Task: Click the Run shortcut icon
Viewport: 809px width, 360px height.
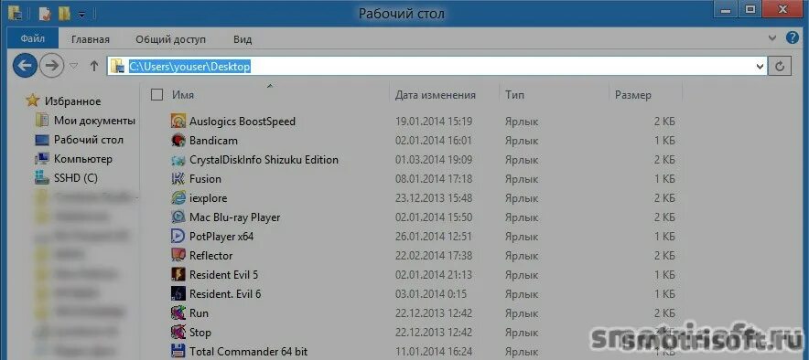Action: point(178,313)
